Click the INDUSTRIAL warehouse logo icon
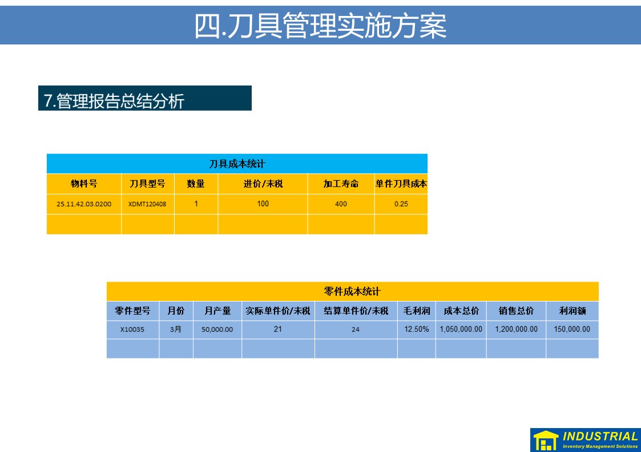This screenshot has width=641, height=452. click(x=546, y=441)
